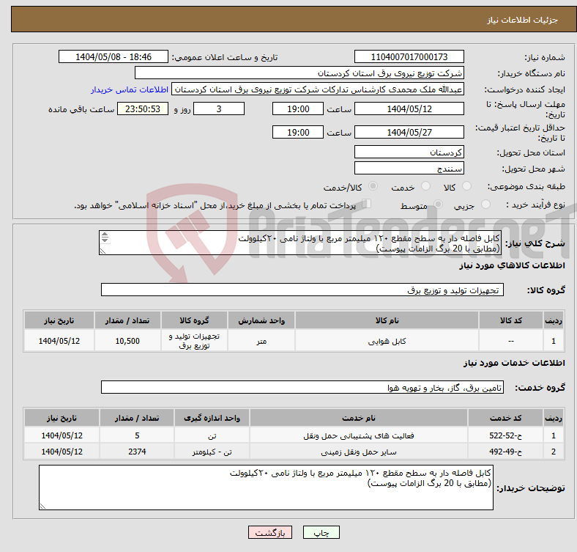Click the remaining time field 23:50:53
Image resolution: width=577 pixels, height=552 pixels.
coord(143,108)
